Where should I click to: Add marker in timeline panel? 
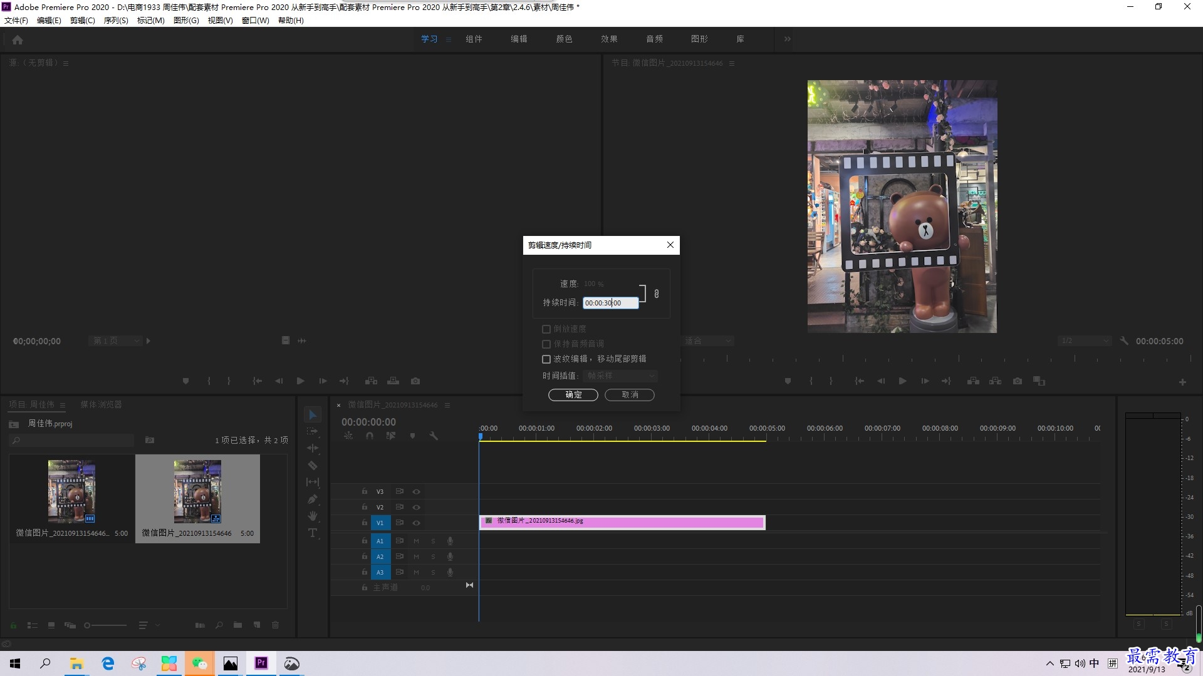pyautogui.click(x=412, y=436)
